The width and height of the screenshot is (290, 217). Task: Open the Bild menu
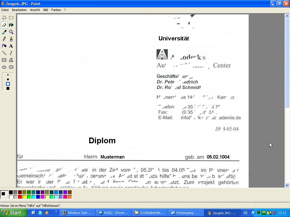46,10
